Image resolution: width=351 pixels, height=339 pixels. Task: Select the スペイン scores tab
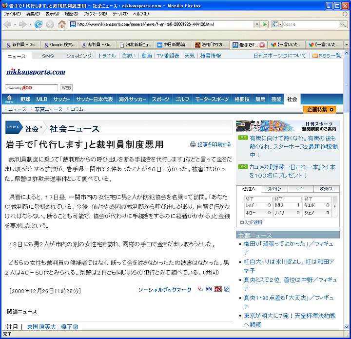point(274,189)
